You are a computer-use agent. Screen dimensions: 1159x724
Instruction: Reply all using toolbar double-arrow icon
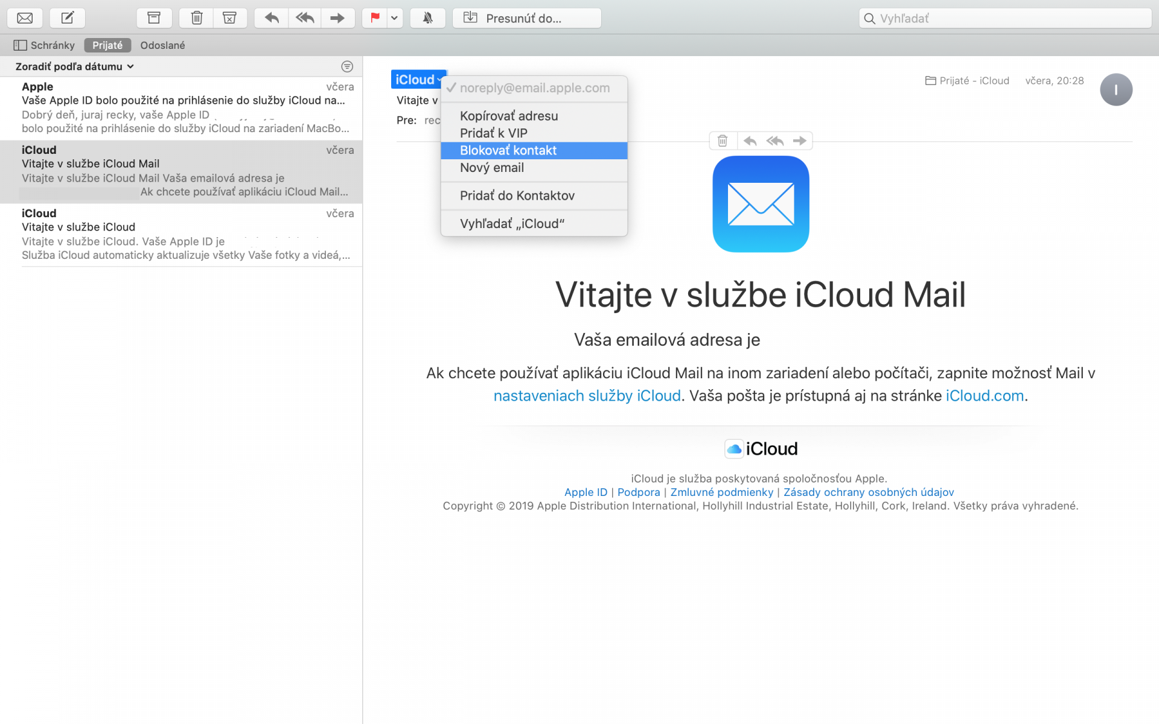(305, 18)
